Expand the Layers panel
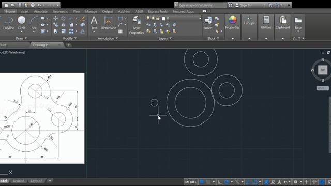Screen dimensions: 331x186 [165, 38]
